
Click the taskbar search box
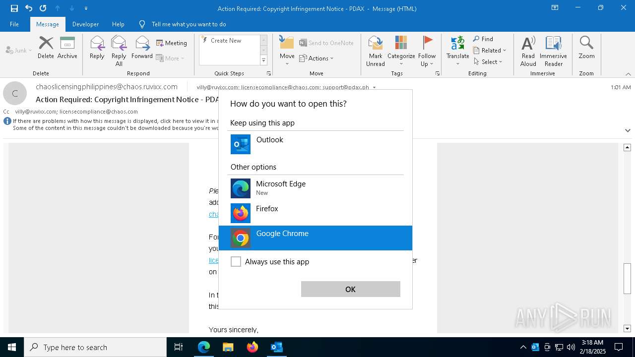point(95,347)
